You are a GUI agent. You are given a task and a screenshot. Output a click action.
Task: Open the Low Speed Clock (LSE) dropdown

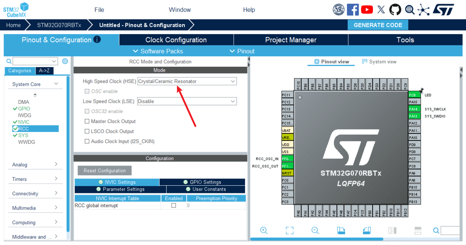click(x=187, y=101)
